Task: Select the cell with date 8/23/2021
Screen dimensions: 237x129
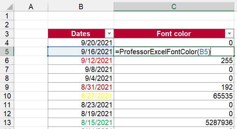Action: pos(81,105)
